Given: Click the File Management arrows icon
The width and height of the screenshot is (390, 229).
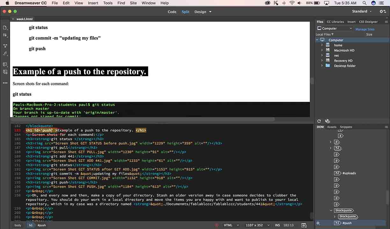Looking at the screenshot, I should (x=5, y=35).
